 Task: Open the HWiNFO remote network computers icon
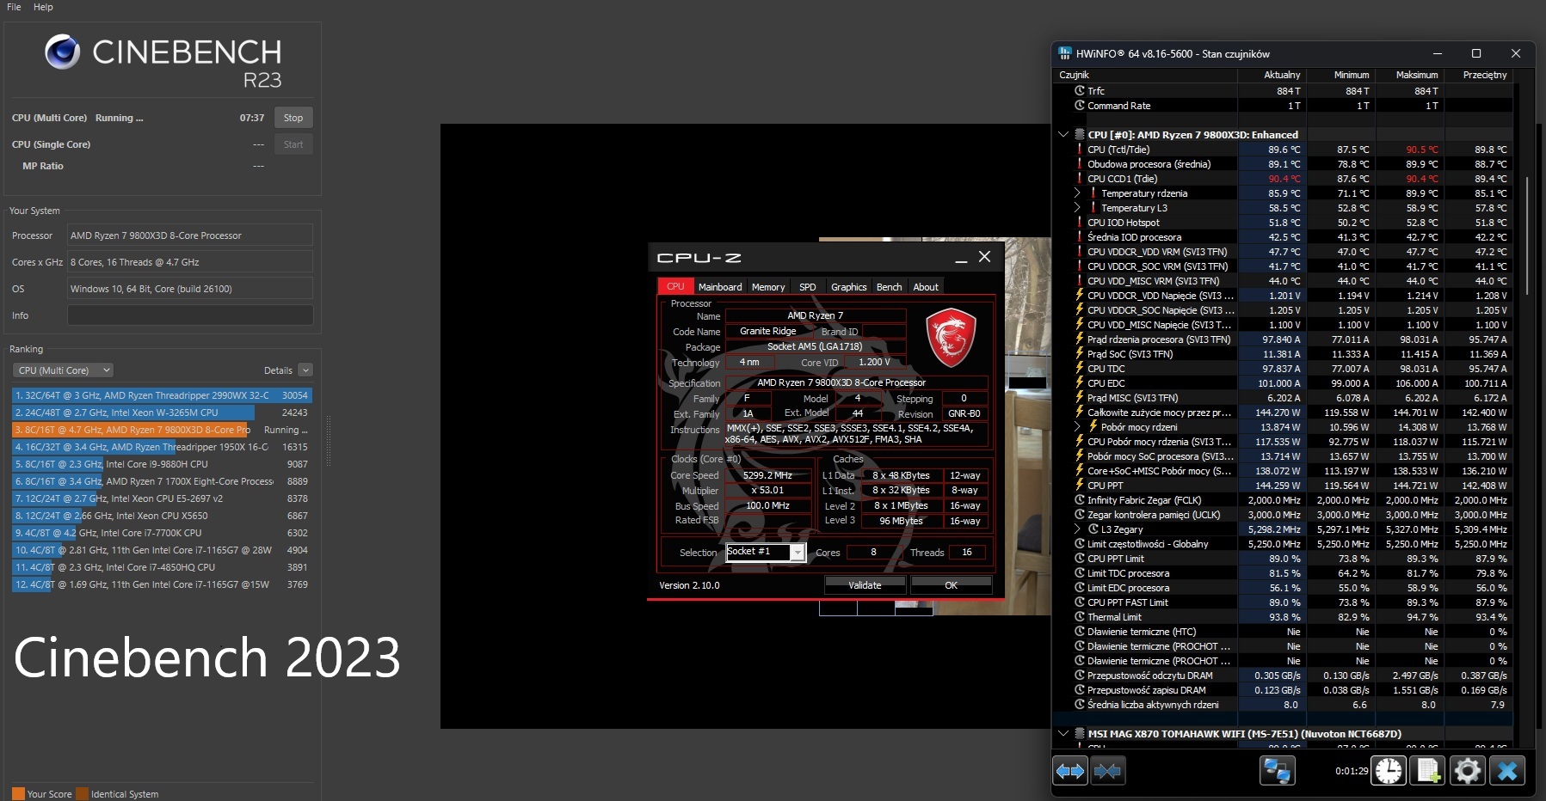click(x=1277, y=771)
